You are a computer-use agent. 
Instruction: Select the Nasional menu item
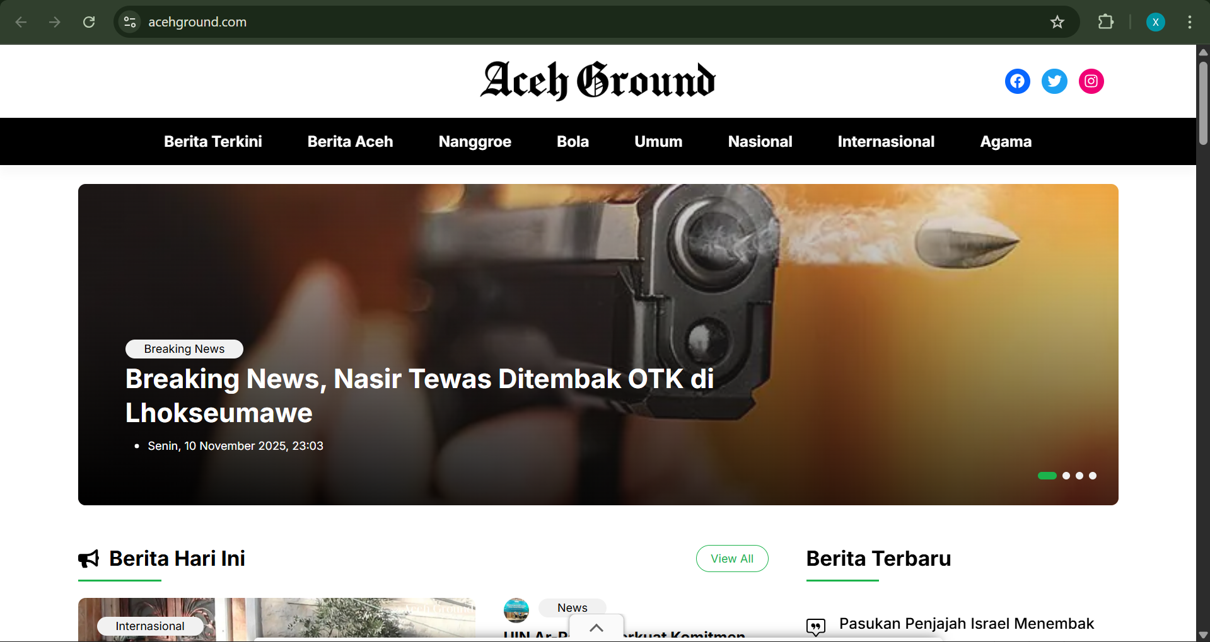click(x=760, y=141)
